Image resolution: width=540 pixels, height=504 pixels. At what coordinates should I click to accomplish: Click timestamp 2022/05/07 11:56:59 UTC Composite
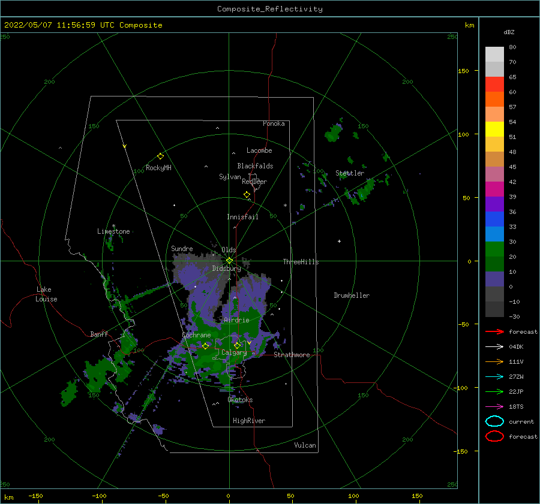(83, 25)
